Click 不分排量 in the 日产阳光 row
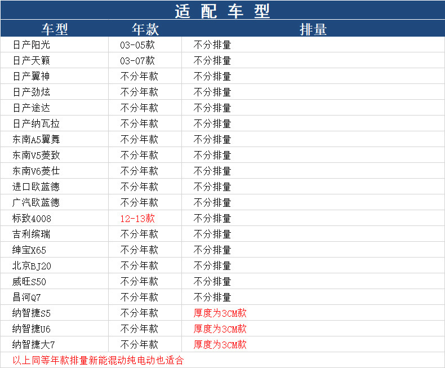Image resolution: width=445 pixels, height=368 pixels. click(x=212, y=45)
